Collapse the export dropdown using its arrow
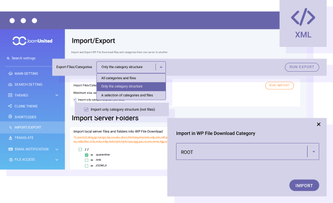Screen dimensions: 333x203 (x=161, y=67)
